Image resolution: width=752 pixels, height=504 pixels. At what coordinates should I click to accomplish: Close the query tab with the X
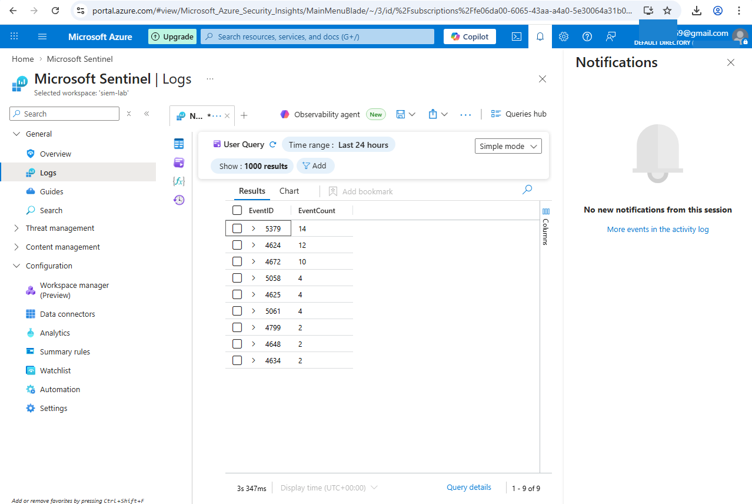tap(227, 116)
